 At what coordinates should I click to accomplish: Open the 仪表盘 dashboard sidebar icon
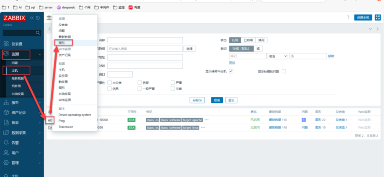coord(6,44)
